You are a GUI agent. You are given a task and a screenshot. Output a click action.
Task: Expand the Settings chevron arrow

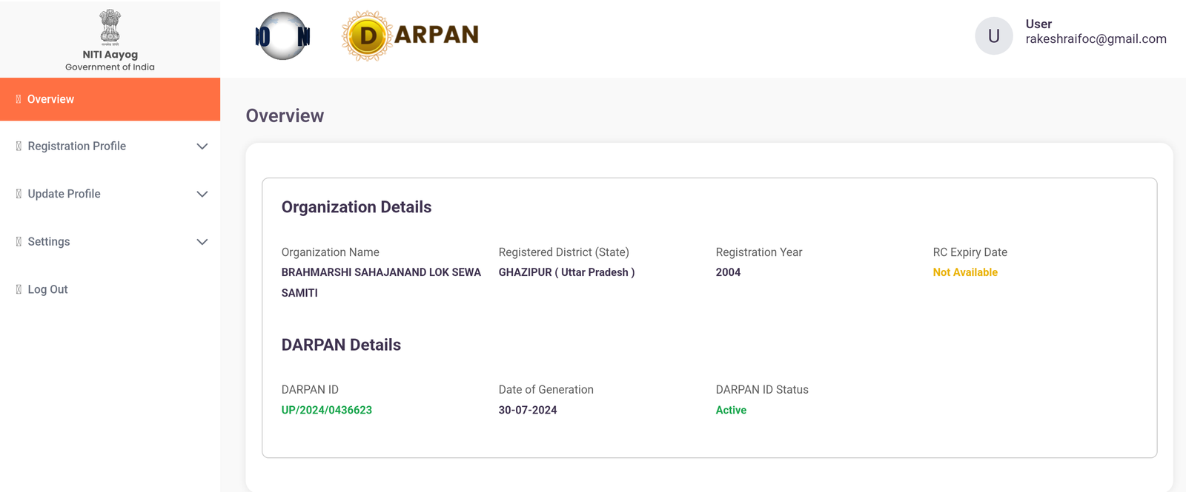click(202, 242)
